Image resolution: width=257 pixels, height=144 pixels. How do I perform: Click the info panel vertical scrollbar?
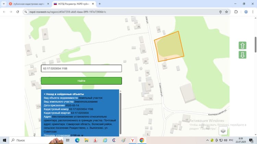point(121,113)
